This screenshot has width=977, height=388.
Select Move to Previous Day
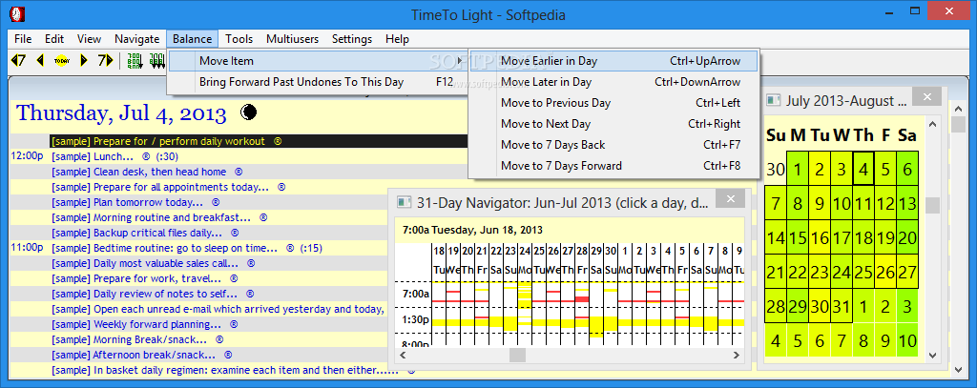(x=613, y=103)
